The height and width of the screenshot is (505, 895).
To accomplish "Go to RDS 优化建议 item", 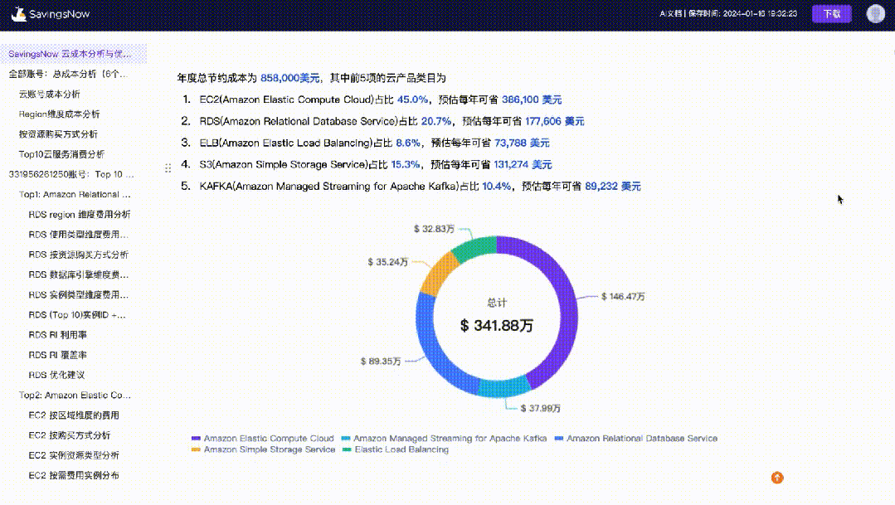I will click(56, 375).
